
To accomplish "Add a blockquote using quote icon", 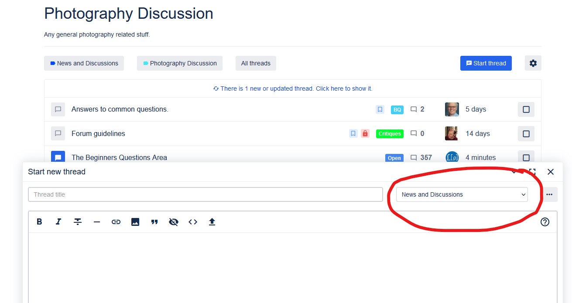I will (154, 222).
